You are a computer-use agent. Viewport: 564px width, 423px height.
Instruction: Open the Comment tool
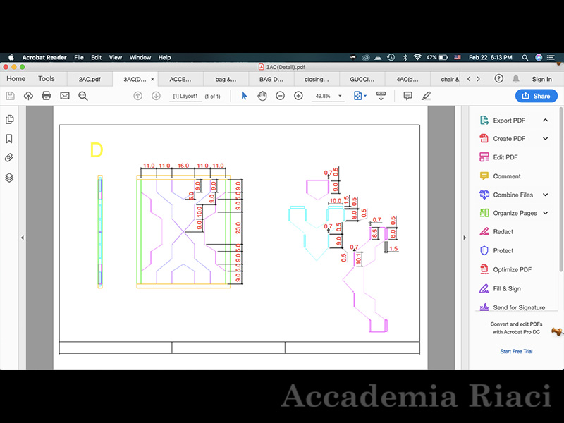(500, 176)
